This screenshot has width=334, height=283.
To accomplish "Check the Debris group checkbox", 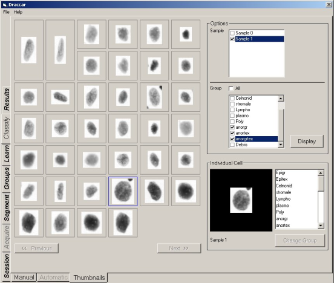I will [232, 145].
